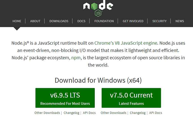Download v7.5.0 Current release
Viewport: 193px width, 119px height.
click(131, 98)
